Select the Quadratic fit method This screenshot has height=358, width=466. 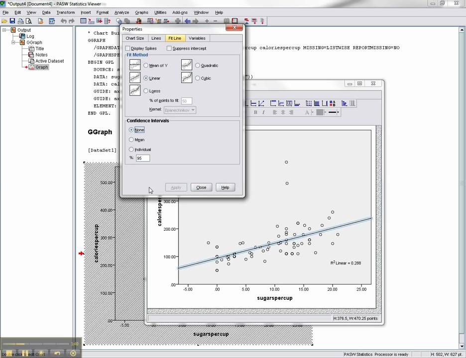point(198,65)
